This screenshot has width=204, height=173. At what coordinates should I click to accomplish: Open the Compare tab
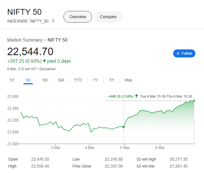click(x=108, y=17)
